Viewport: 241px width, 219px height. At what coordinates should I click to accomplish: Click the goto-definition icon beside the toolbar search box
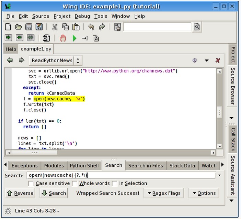[117, 27]
